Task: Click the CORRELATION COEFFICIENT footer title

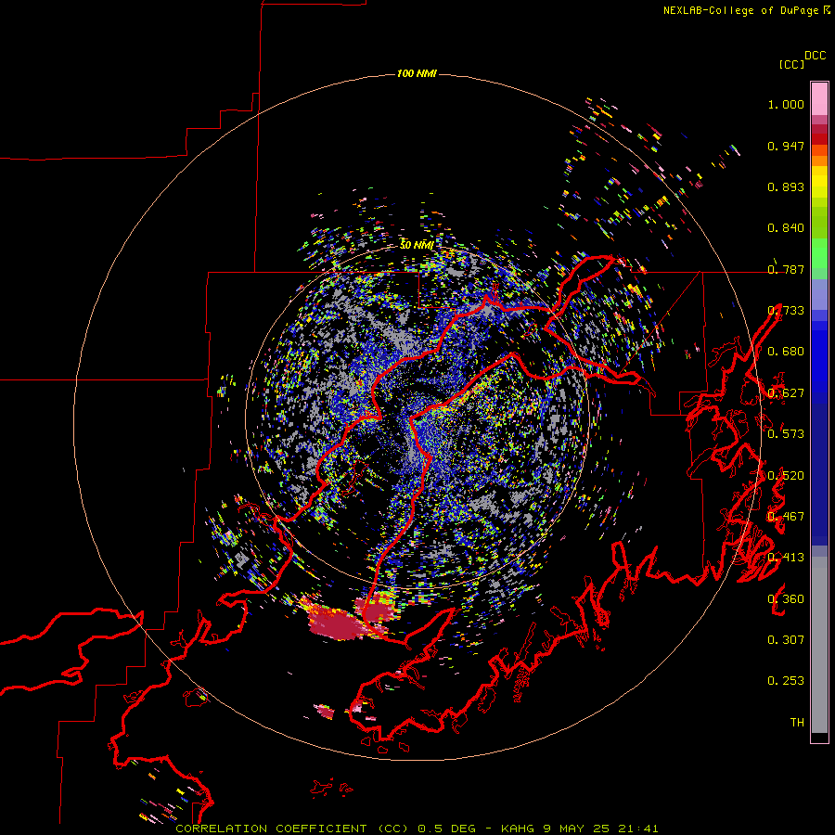Action: [x=271, y=829]
